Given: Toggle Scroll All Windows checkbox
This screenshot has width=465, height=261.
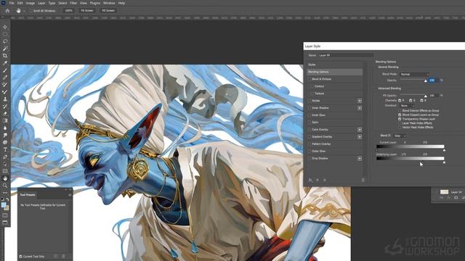Looking at the screenshot, I should 31,11.
